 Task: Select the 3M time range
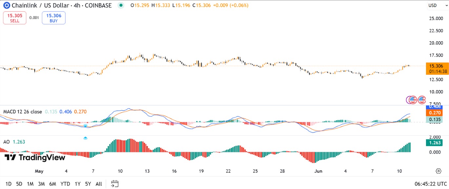[41, 184]
